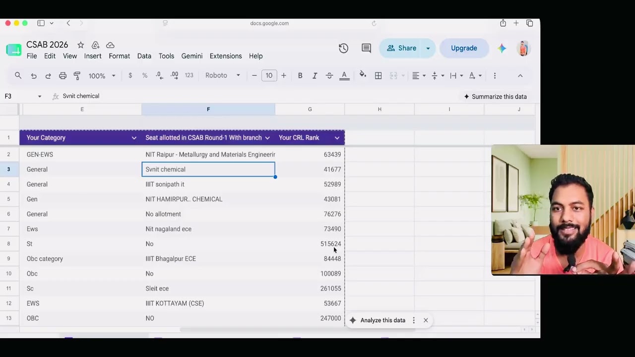
Task: Increase decimal places
Action: (x=174, y=75)
